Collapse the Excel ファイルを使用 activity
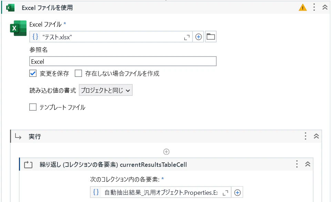The image size is (331, 202). pyautogui.click(x=325, y=7)
